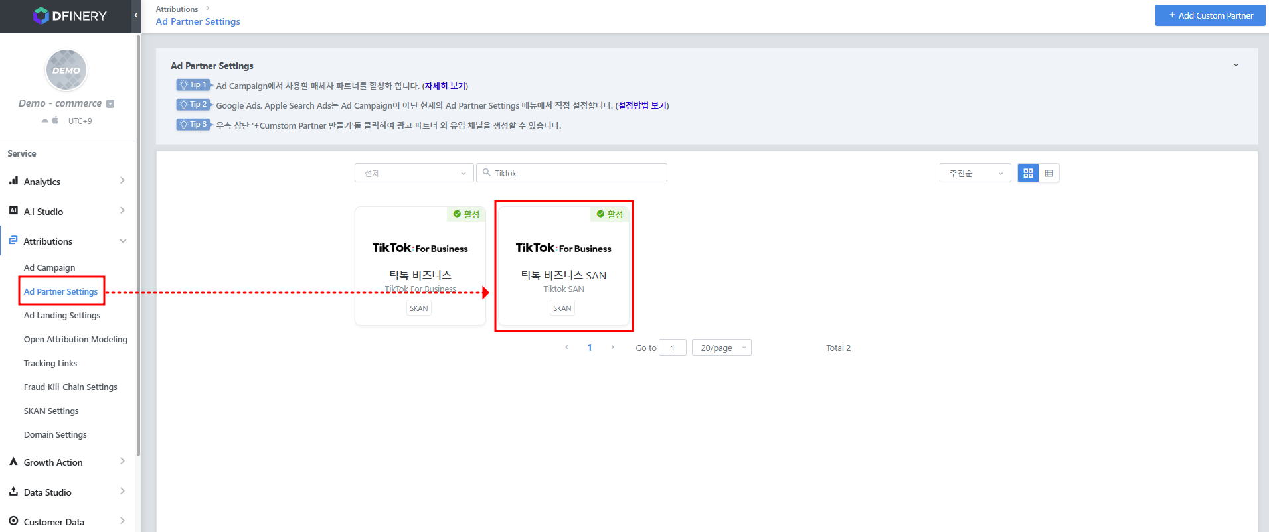
Task: Open the 틱톡 비즈니스 SAN partner card
Action: click(564, 266)
